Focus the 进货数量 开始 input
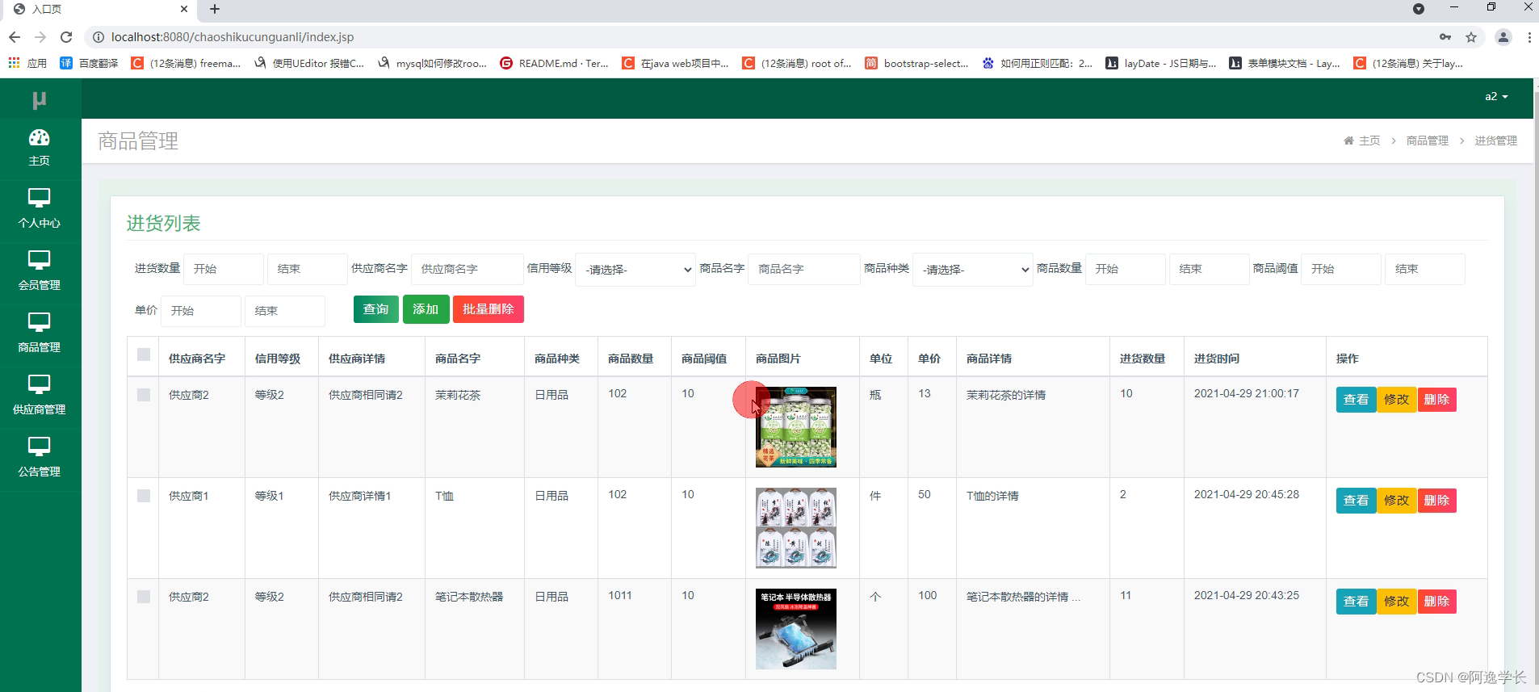The width and height of the screenshot is (1539, 692). pos(224,269)
